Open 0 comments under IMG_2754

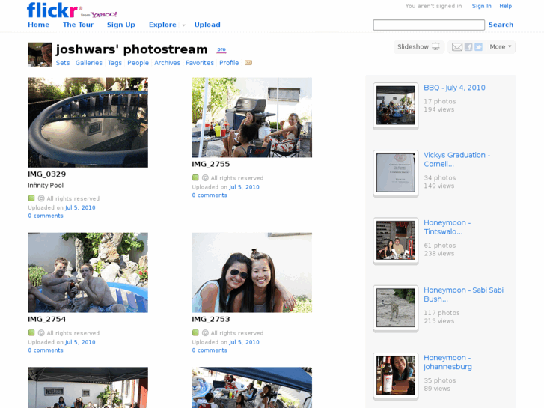(x=46, y=350)
